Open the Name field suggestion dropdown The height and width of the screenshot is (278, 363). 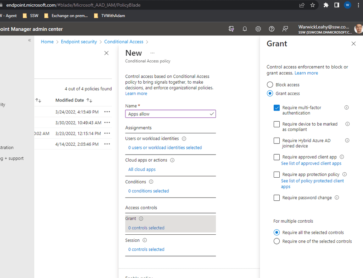tap(212, 114)
